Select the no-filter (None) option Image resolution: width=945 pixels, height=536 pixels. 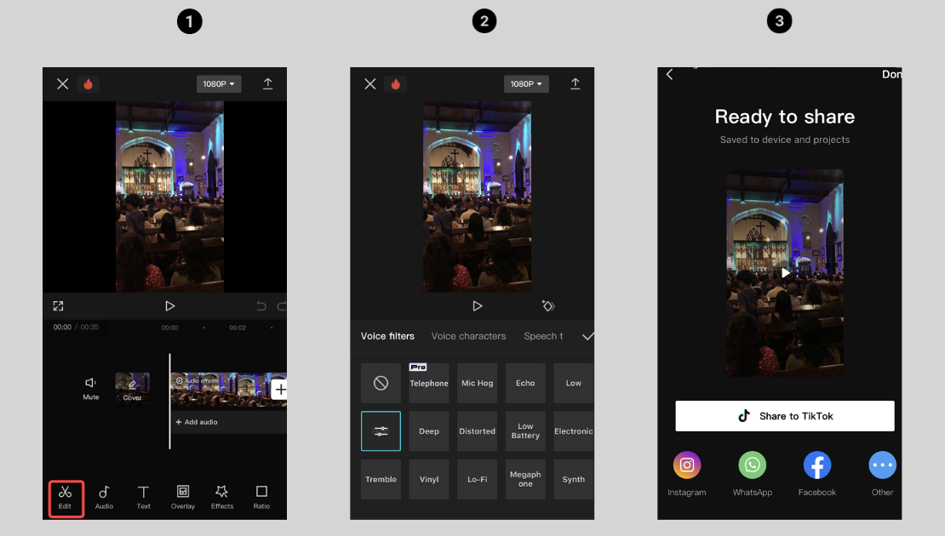(x=381, y=383)
